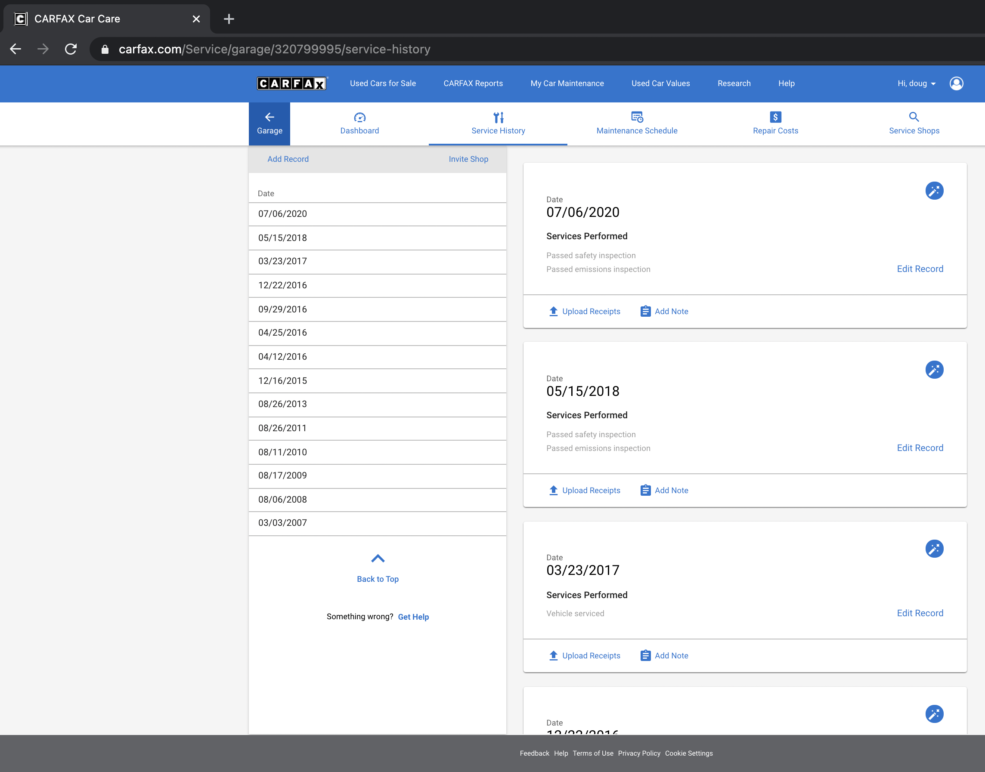Open Privacy Policy in footer
This screenshot has height=772, width=985.
click(x=639, y=753)
